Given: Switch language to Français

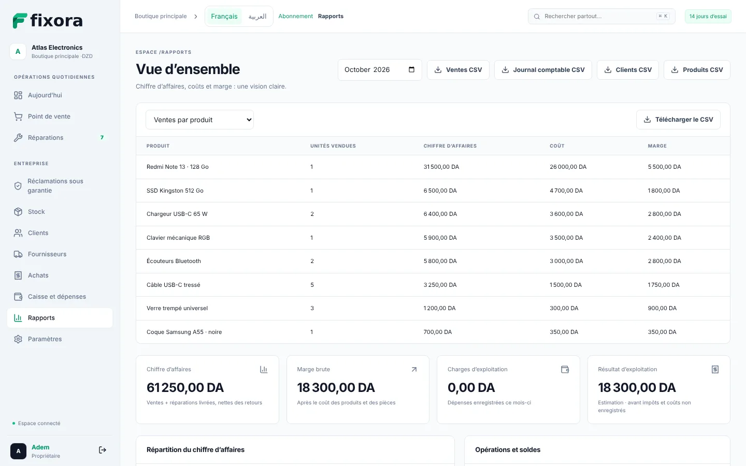Looking at the screenshot, I should pos(224,17).
